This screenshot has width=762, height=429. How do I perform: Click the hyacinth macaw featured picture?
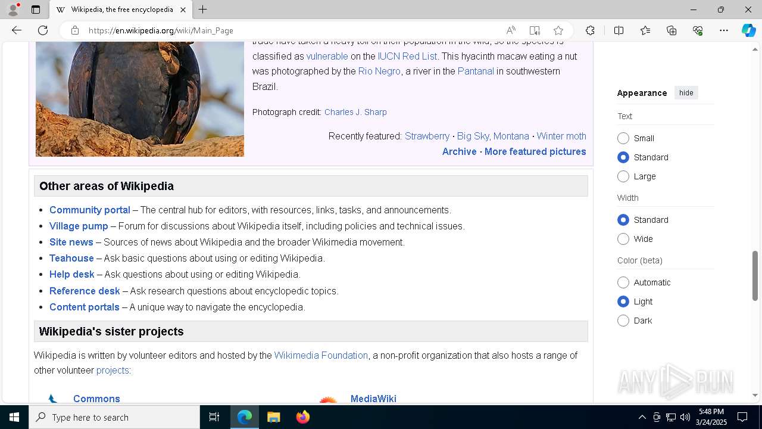click(140, 100)
